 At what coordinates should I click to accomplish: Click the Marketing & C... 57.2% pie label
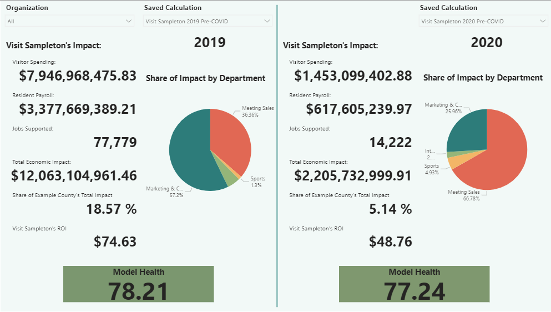(x=165, y=192)
